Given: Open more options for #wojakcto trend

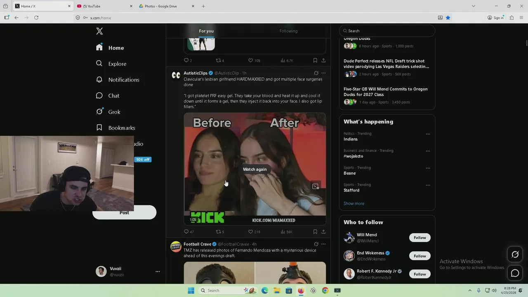Looking at the screenshot, I should (x=428, y=151).
